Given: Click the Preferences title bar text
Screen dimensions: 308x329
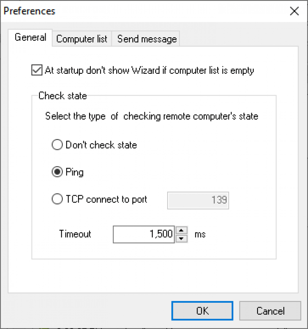Looking at the screenshot, I should 30,11.
